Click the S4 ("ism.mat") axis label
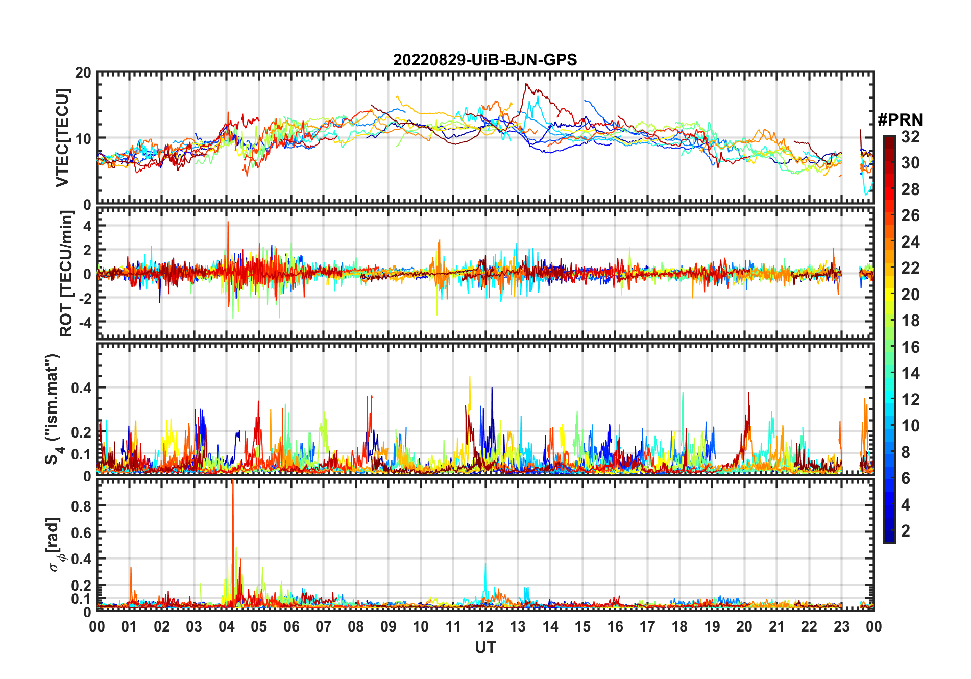Image resolution: width=971 pixels, height=679 pixels. tap(53, 409)
